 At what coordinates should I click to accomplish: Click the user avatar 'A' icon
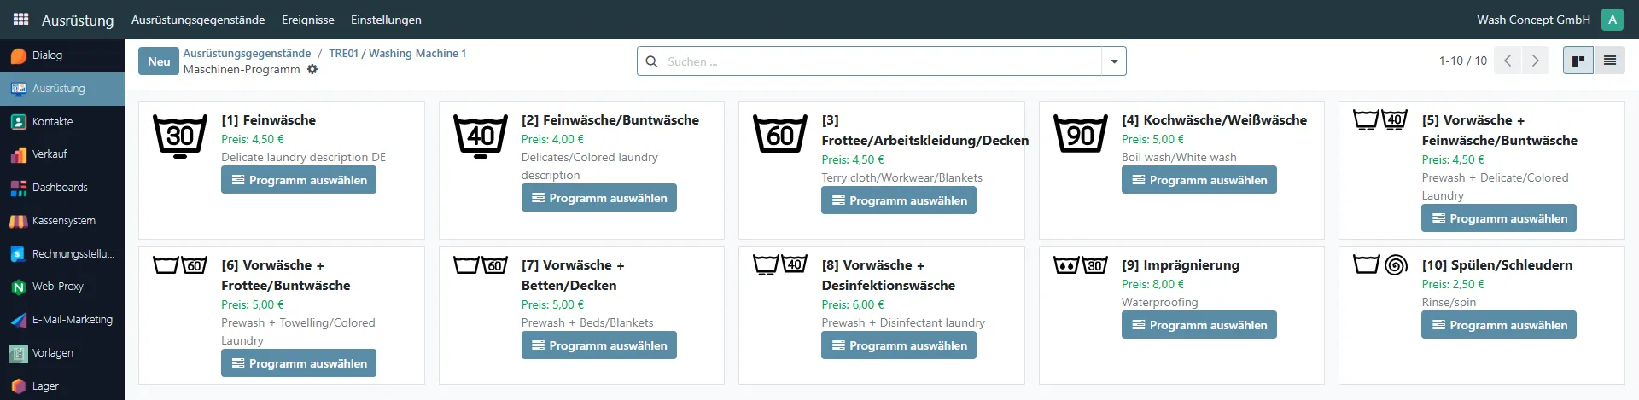click(x=1612, y=20)
